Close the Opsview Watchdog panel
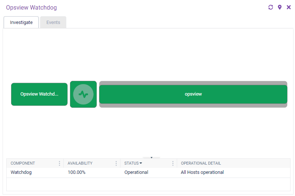This screenshot has height=196, width=295. [289, 7]
